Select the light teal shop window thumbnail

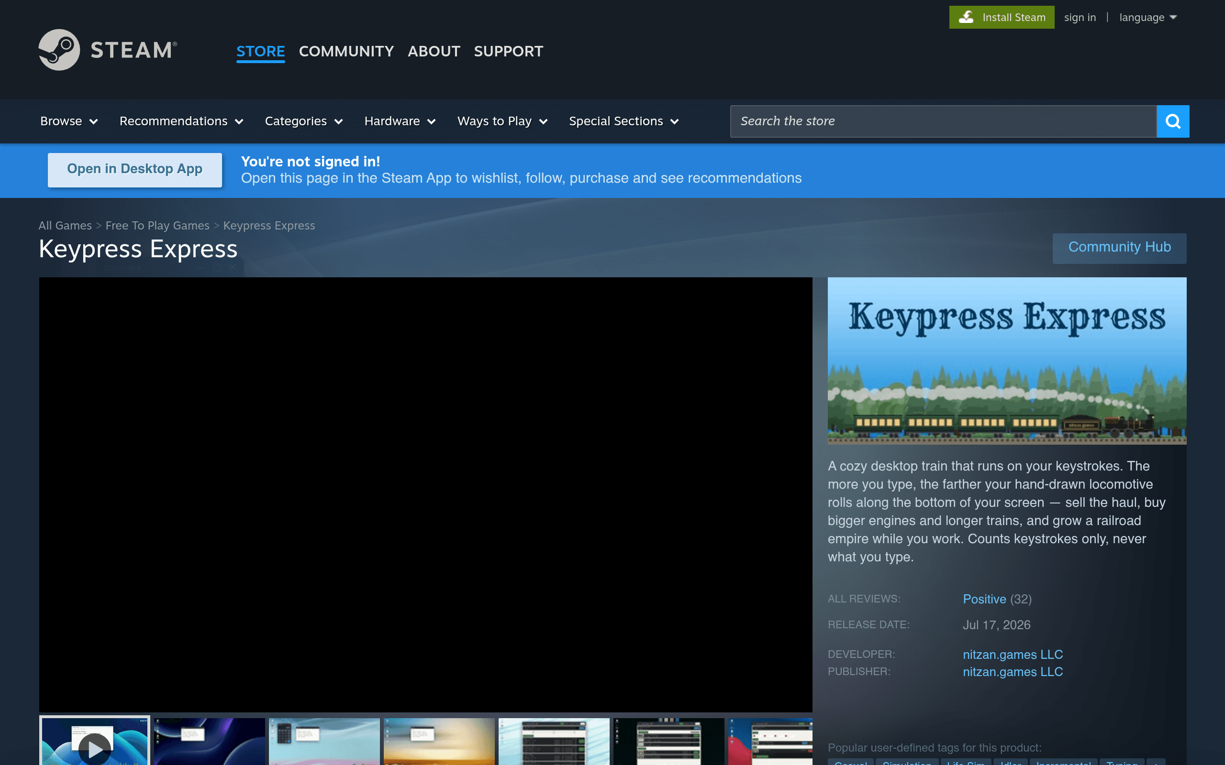(x=554, y=741)
